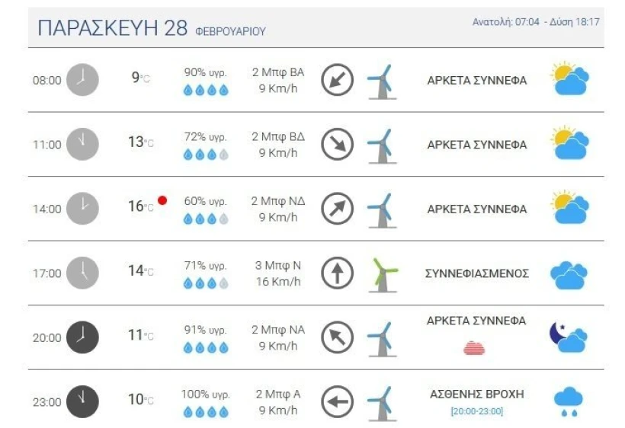Click the red max temperature dot at 16°C
The image size is (625, 428).
tap(162, 200)
